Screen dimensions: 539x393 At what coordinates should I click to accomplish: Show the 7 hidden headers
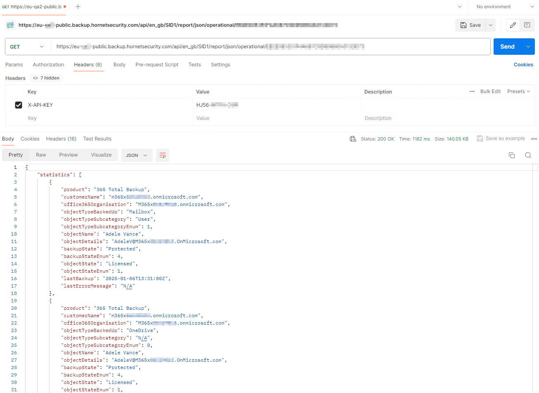[46, 78]
